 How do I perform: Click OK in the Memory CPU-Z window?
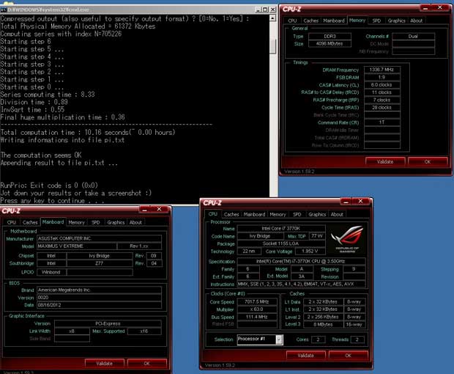point(428,162)
